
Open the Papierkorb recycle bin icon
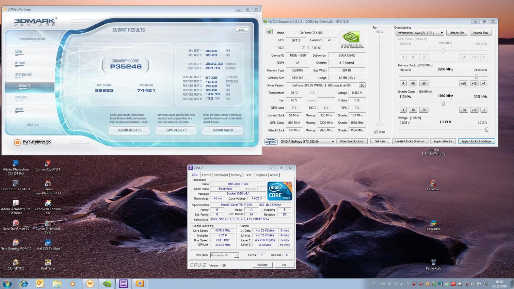(x=433, y=264)
